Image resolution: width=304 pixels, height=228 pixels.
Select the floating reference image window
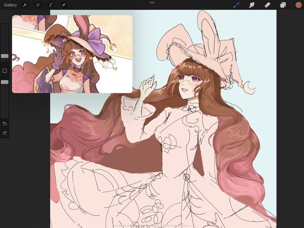pyautogui.click(x=72, y=54)
